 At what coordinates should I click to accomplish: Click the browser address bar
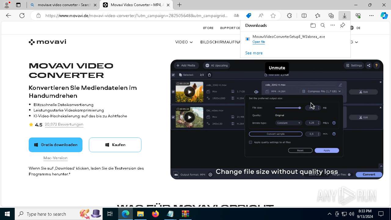(137, 16)
